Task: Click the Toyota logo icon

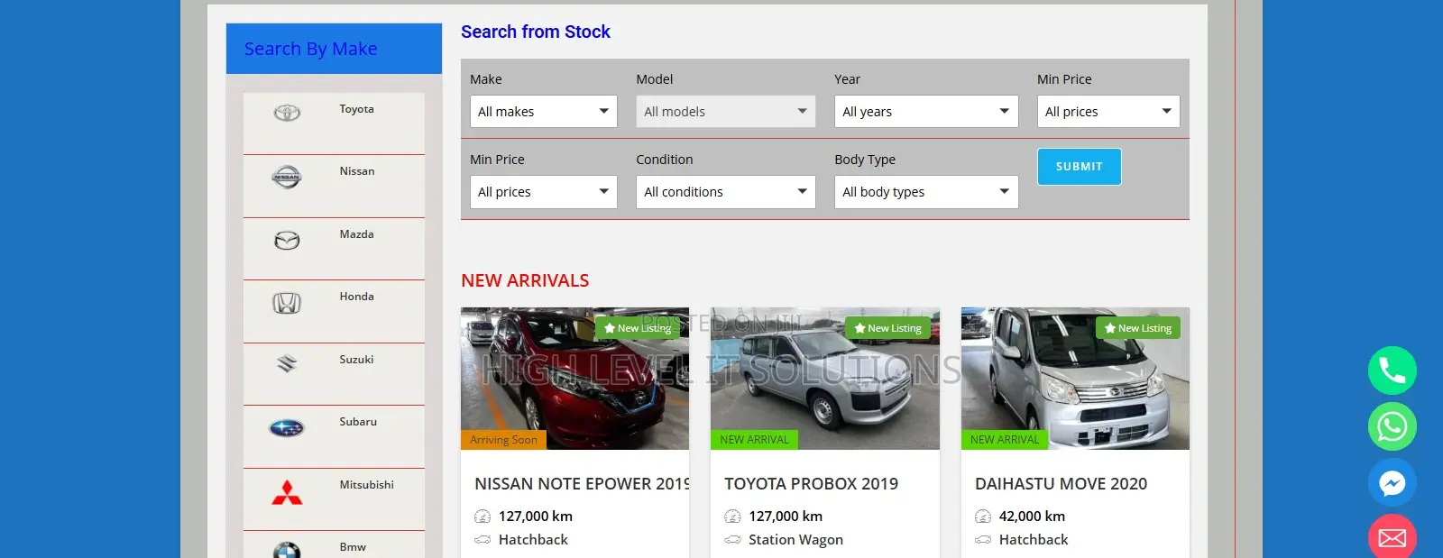Action: tap(287, 113)
